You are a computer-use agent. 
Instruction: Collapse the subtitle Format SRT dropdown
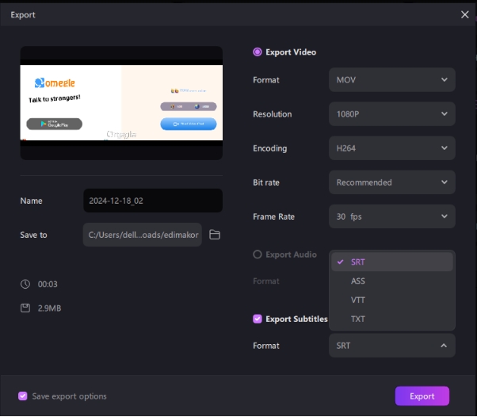(x=391, y=346)
